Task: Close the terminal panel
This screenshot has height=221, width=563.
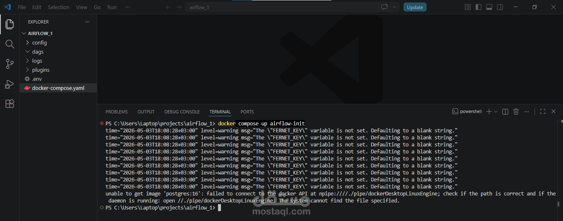Action: pyautogui.click(x=554, y=111)
